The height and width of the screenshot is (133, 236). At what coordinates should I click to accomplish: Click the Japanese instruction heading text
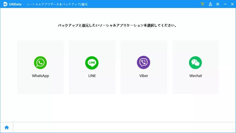(117, 25)
